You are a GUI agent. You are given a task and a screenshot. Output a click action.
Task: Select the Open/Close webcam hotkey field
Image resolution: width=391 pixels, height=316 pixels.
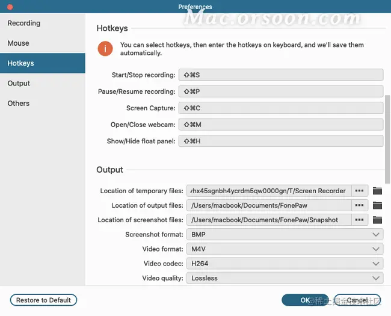281,125
